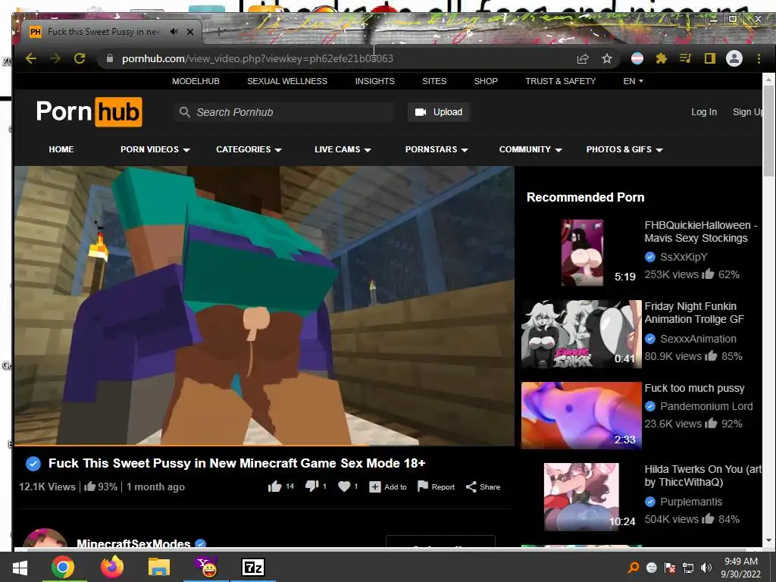The height and width of the screenshot is (582, 776).
Task: Open the media control playlist icon
Action: click(685, 58)
